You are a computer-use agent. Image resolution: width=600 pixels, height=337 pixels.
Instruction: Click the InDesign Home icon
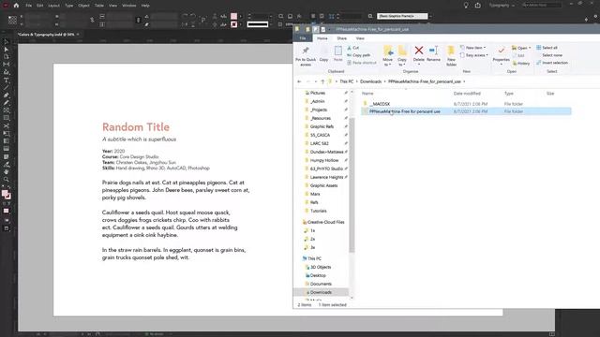[x=16, y=6]
